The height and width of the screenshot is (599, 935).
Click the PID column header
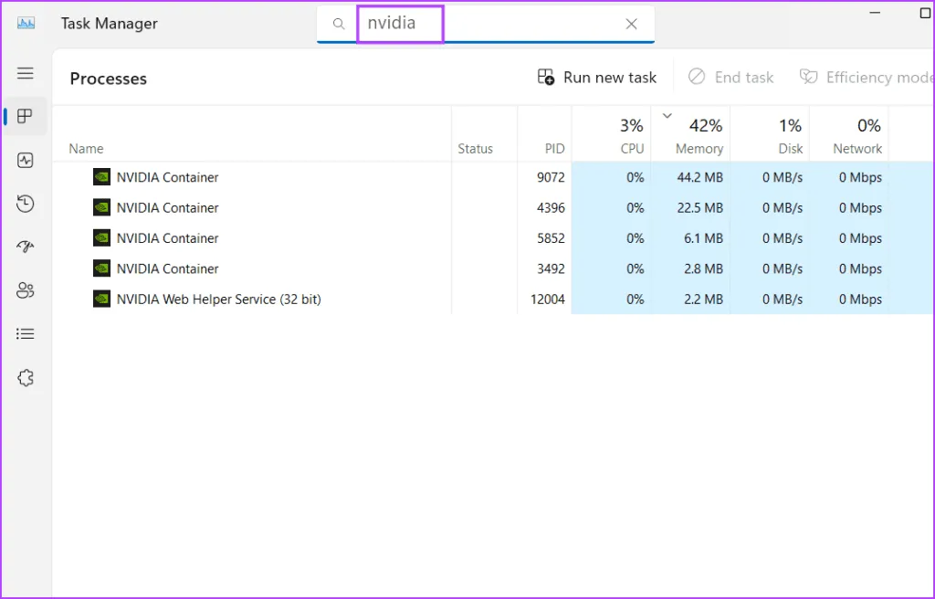tap(554, 148)
